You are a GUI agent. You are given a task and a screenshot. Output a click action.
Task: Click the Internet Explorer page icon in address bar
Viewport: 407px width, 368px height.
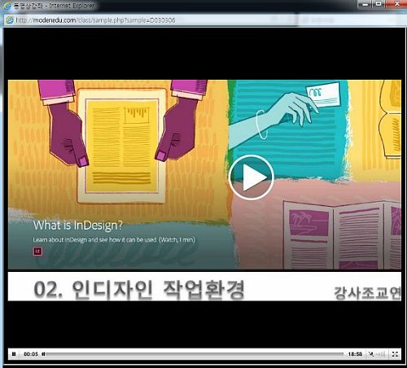(10, 20)
